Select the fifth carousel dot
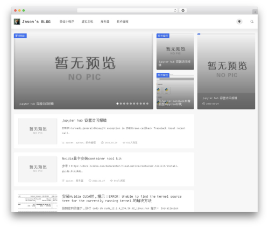 (x=131, y=103)
